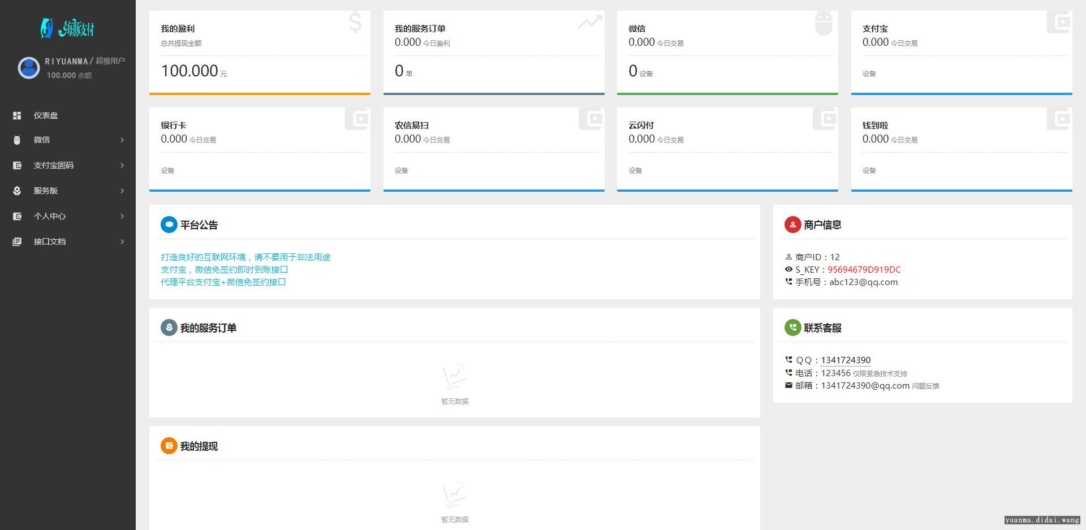Click the 0 设备 count on 微信 card
This screenshot has height=530, width=1086.
640,71
